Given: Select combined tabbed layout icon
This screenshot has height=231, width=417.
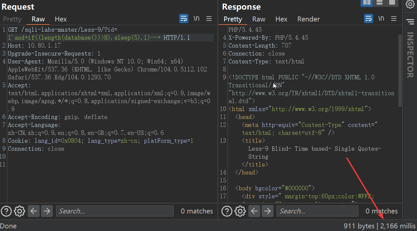Looking at the screenshot, I should click(x=391, y=3).
